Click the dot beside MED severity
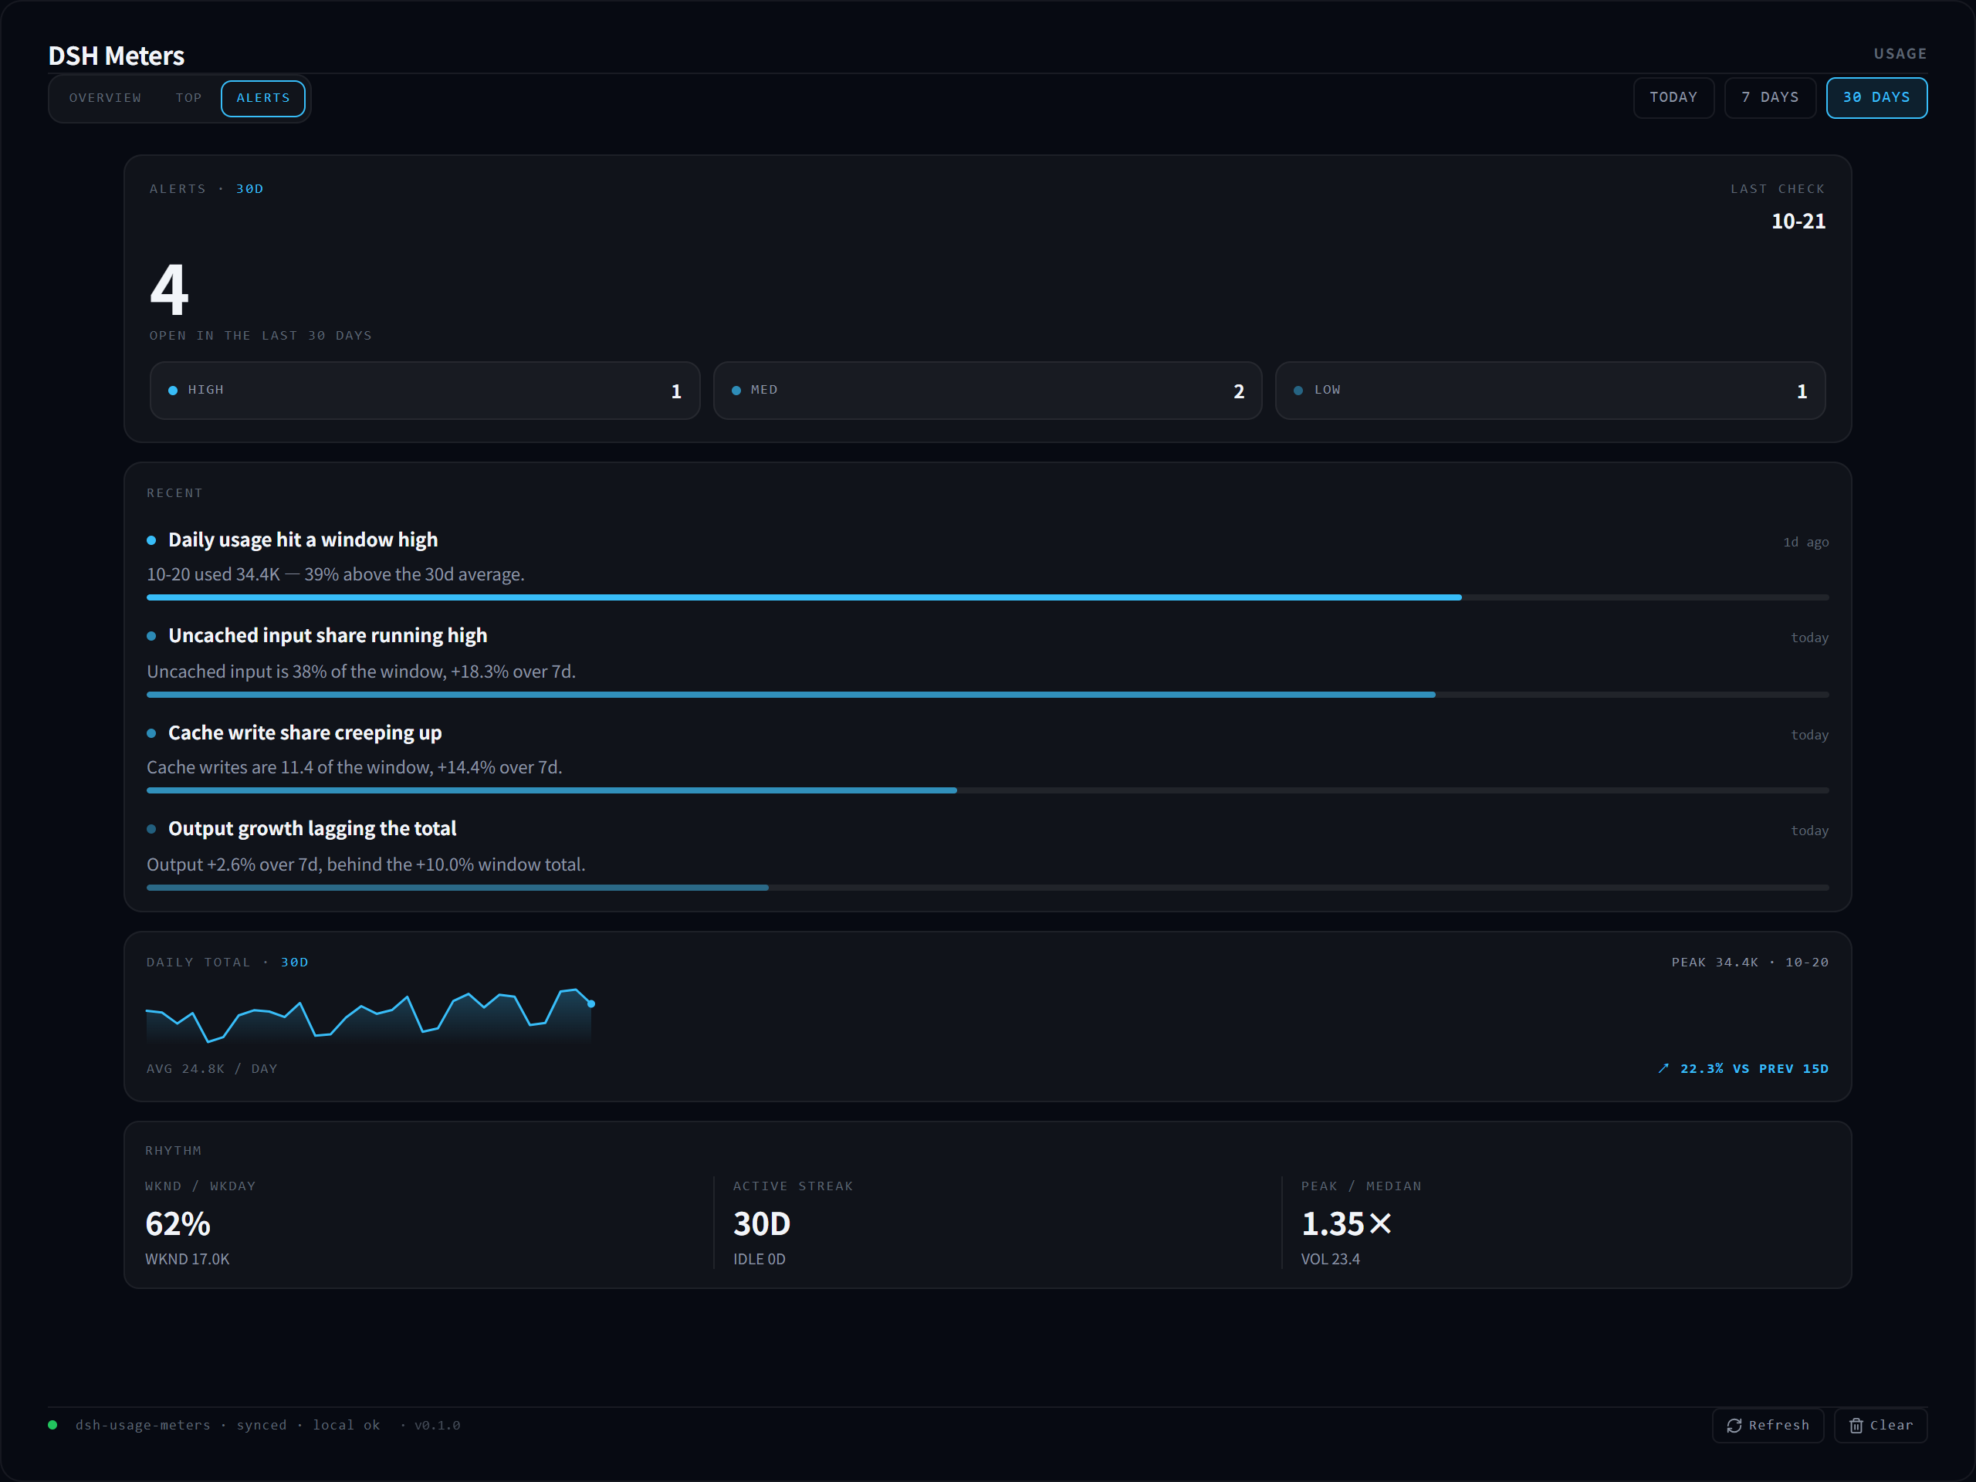The height and width of the screenshot is (1482, 1976). pyautogui.click(x=736, y=391)
